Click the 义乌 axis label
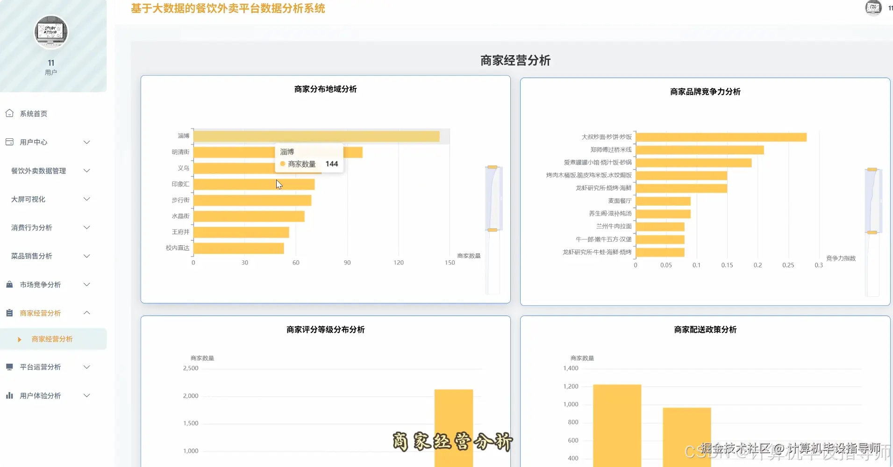Screen dimensions: 893x467 tap(184, 168)
